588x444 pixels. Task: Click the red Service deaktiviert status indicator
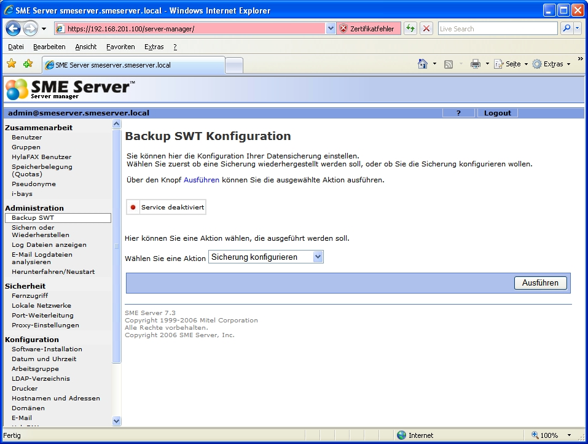pos(133,207)
